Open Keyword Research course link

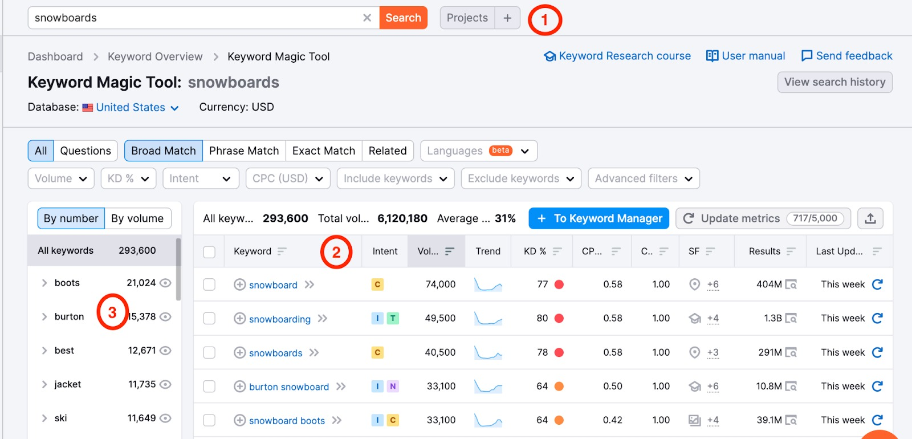(617, 56)
